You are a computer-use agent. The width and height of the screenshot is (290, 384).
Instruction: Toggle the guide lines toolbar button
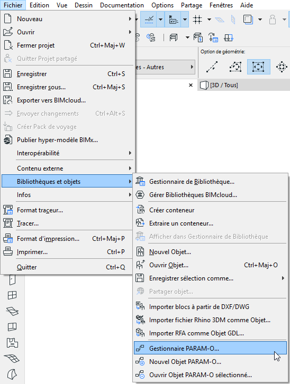point(149,20)
